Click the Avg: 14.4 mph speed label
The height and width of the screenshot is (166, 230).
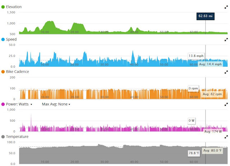click(x=210, y=64)
